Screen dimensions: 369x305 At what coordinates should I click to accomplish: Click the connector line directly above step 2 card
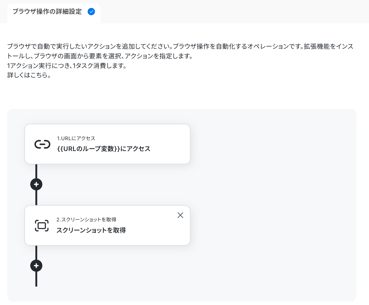coord(36,198)
